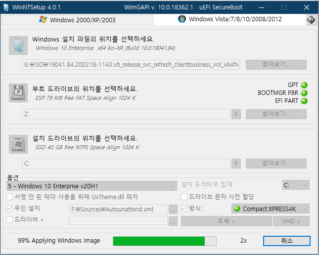The height and width of the screenshot is (255, 319).
Task: Click the 취소 cancel button
Action: (287, 241)
